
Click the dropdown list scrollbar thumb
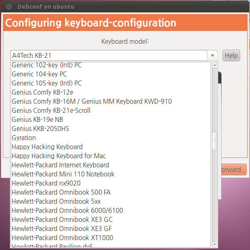click(214, 141)
